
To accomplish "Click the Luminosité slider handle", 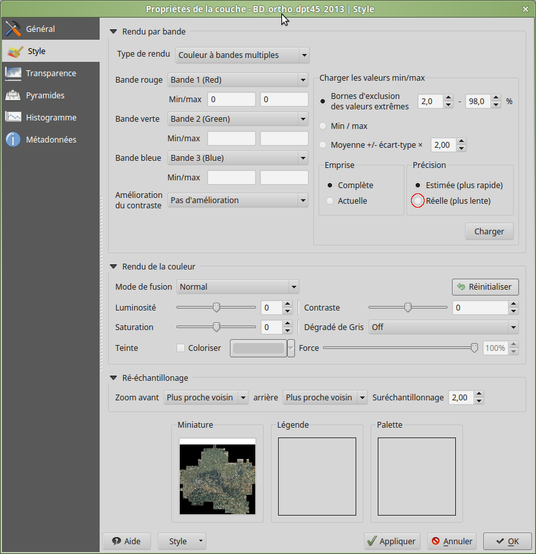I will 216,307.
